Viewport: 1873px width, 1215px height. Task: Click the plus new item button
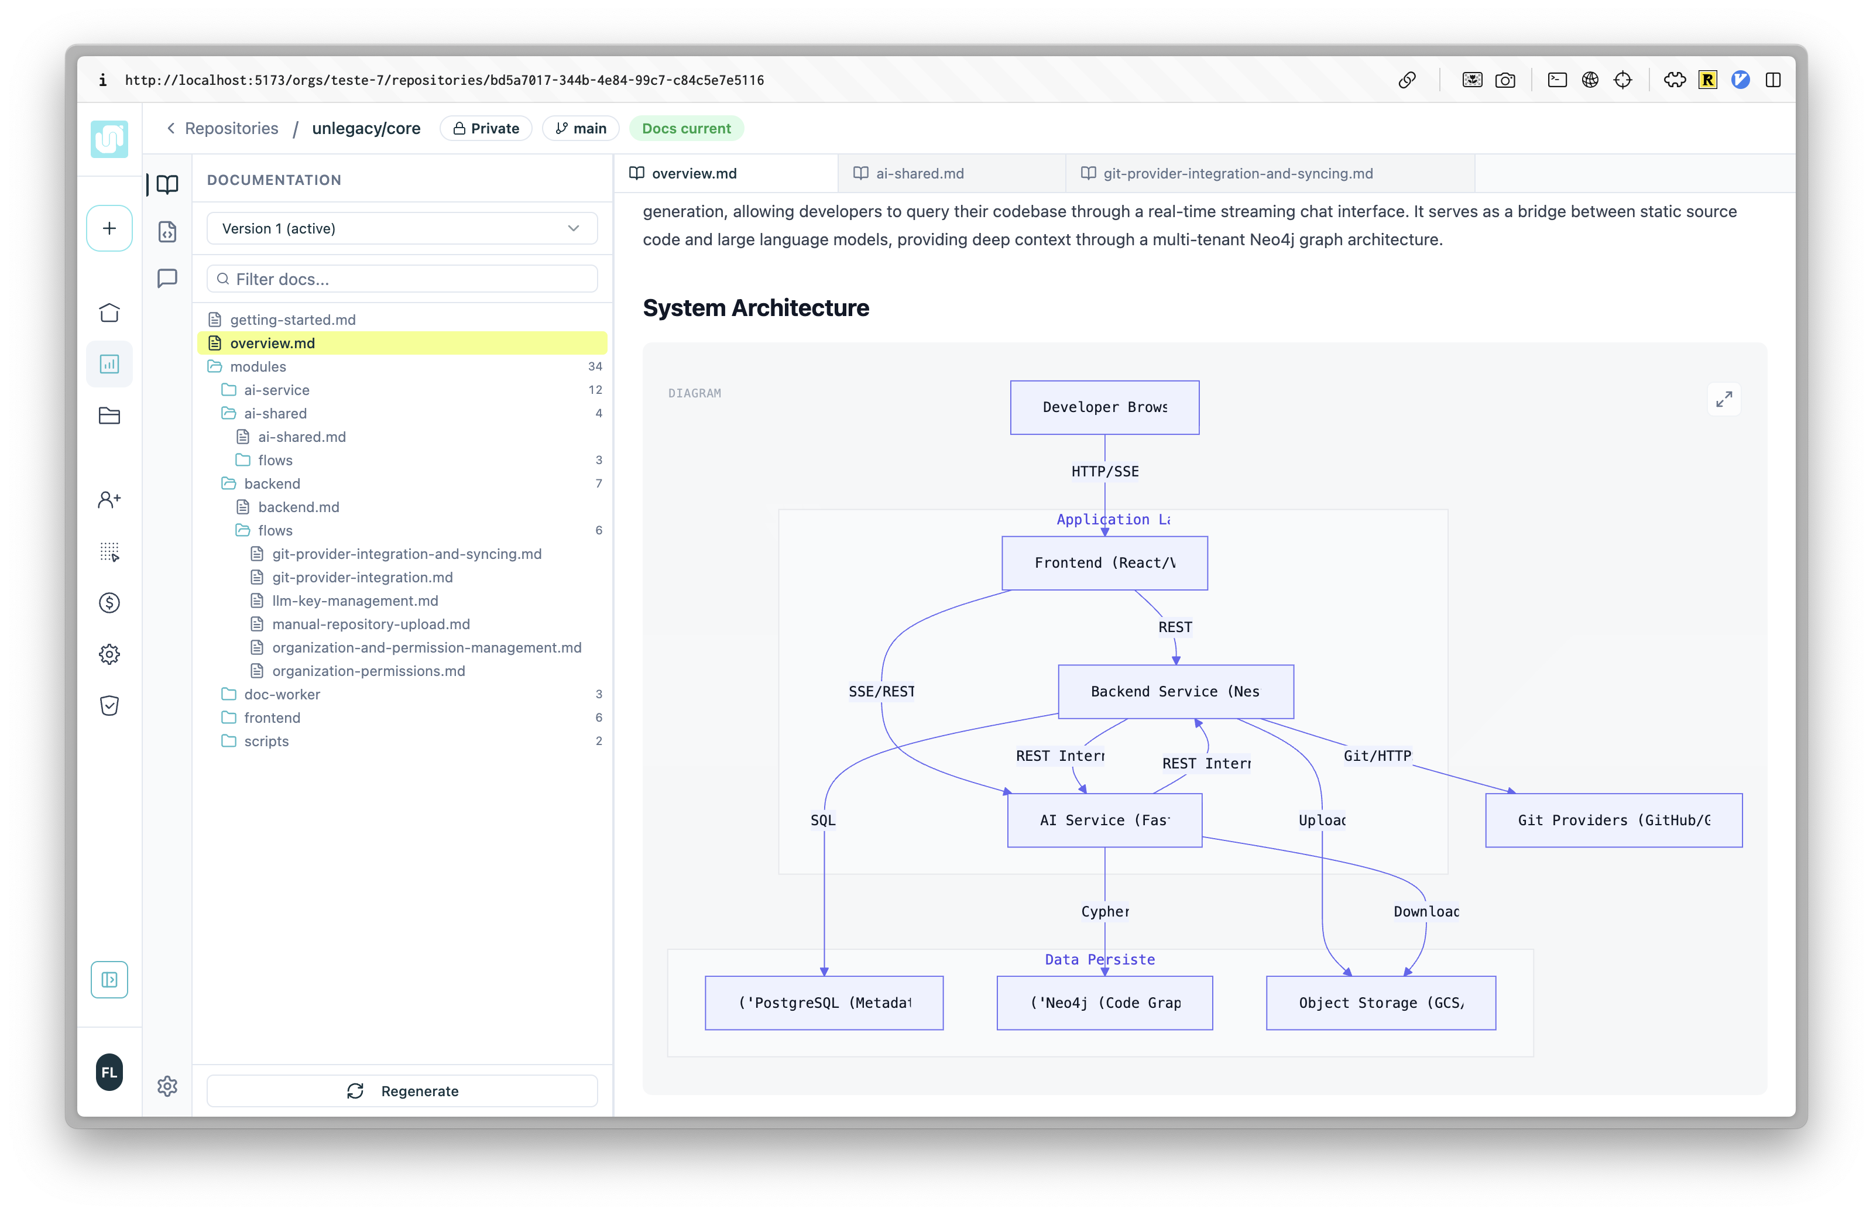click(109, 228)
